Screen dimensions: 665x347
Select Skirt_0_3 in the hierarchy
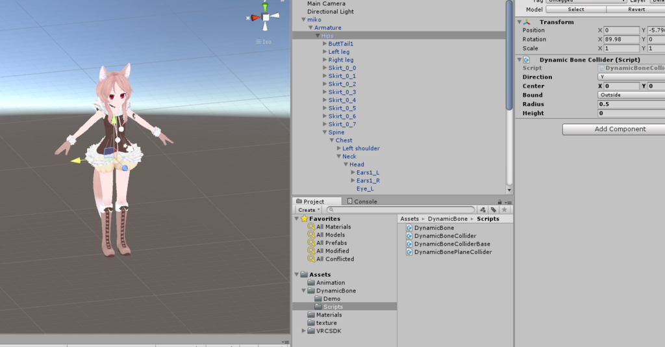tap(342, 92)
